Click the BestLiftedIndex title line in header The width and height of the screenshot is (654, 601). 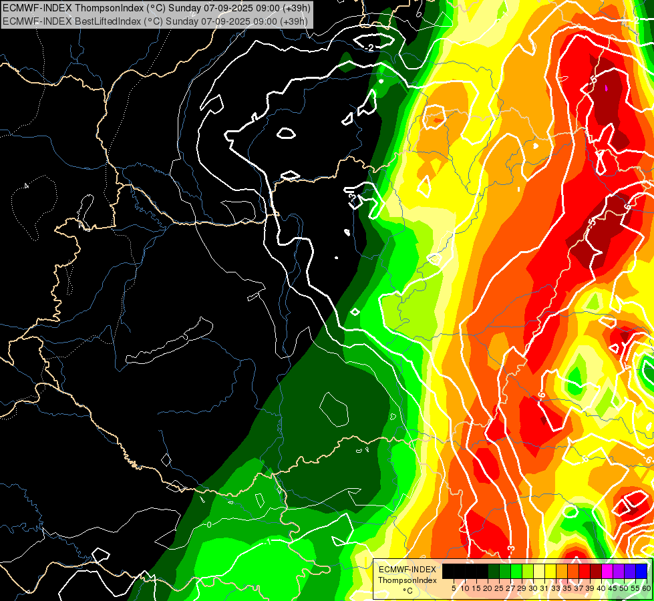(x=155, y=21)
